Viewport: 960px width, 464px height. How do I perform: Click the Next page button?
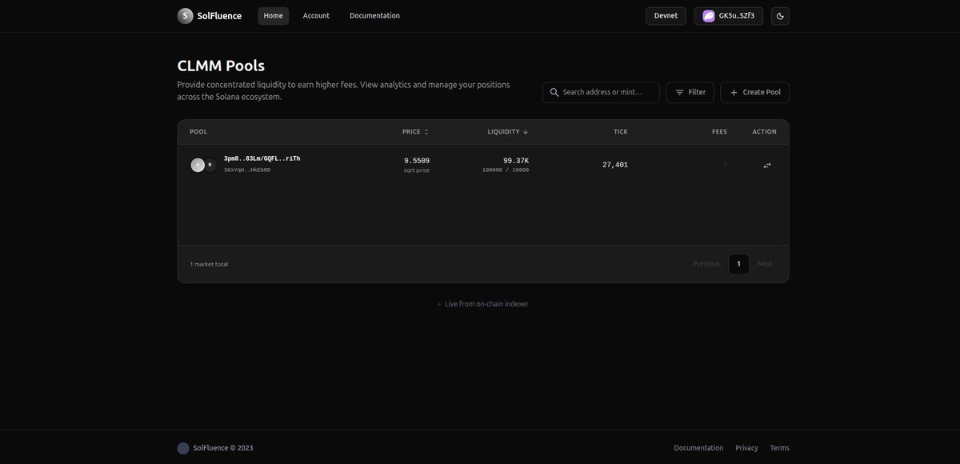pyautogui.click(x=765, y=264)
